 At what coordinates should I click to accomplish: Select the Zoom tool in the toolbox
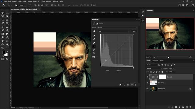coord(2,48)
